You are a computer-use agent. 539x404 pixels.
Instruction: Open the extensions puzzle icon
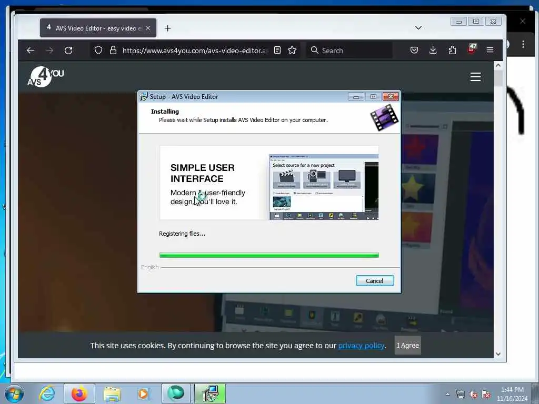(452, 50)
